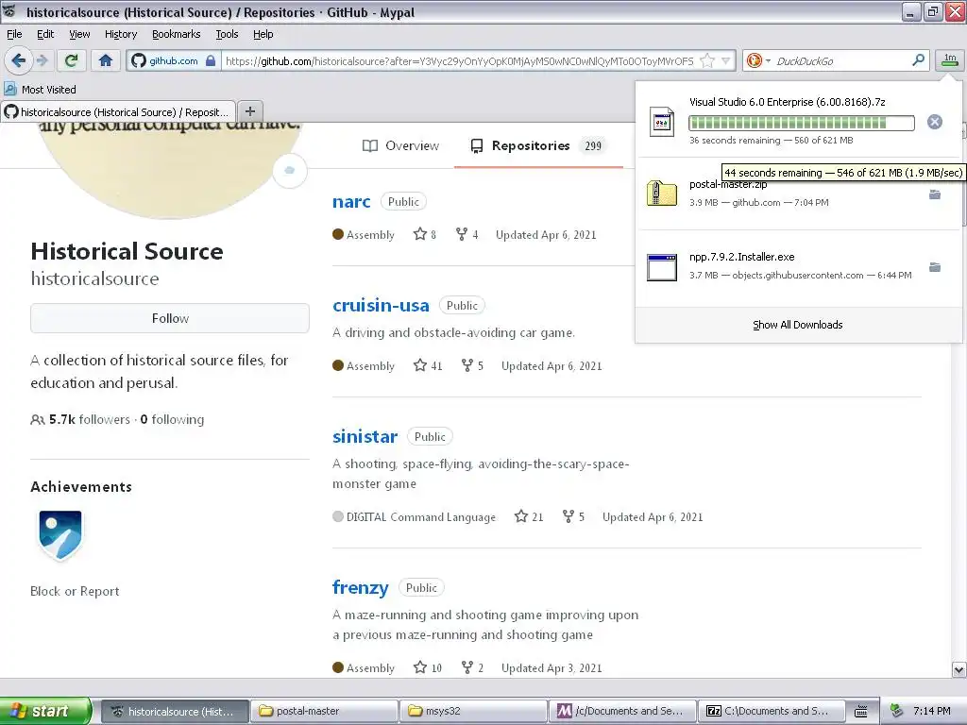View stargazers of frenzy (10 stars)
Screen dimensions: 967x725
pyautogui.click(x=428, y=667)
